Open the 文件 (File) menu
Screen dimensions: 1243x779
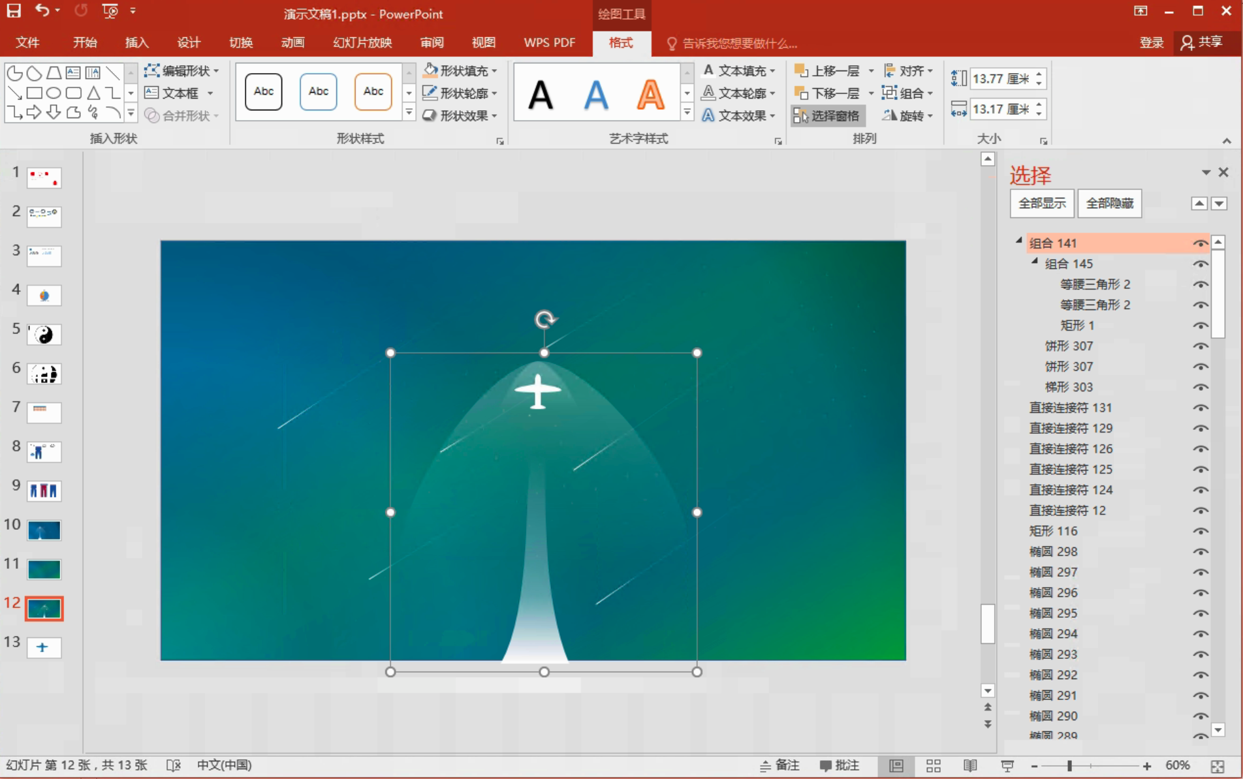pyautogui.click(x=27, y=42)
